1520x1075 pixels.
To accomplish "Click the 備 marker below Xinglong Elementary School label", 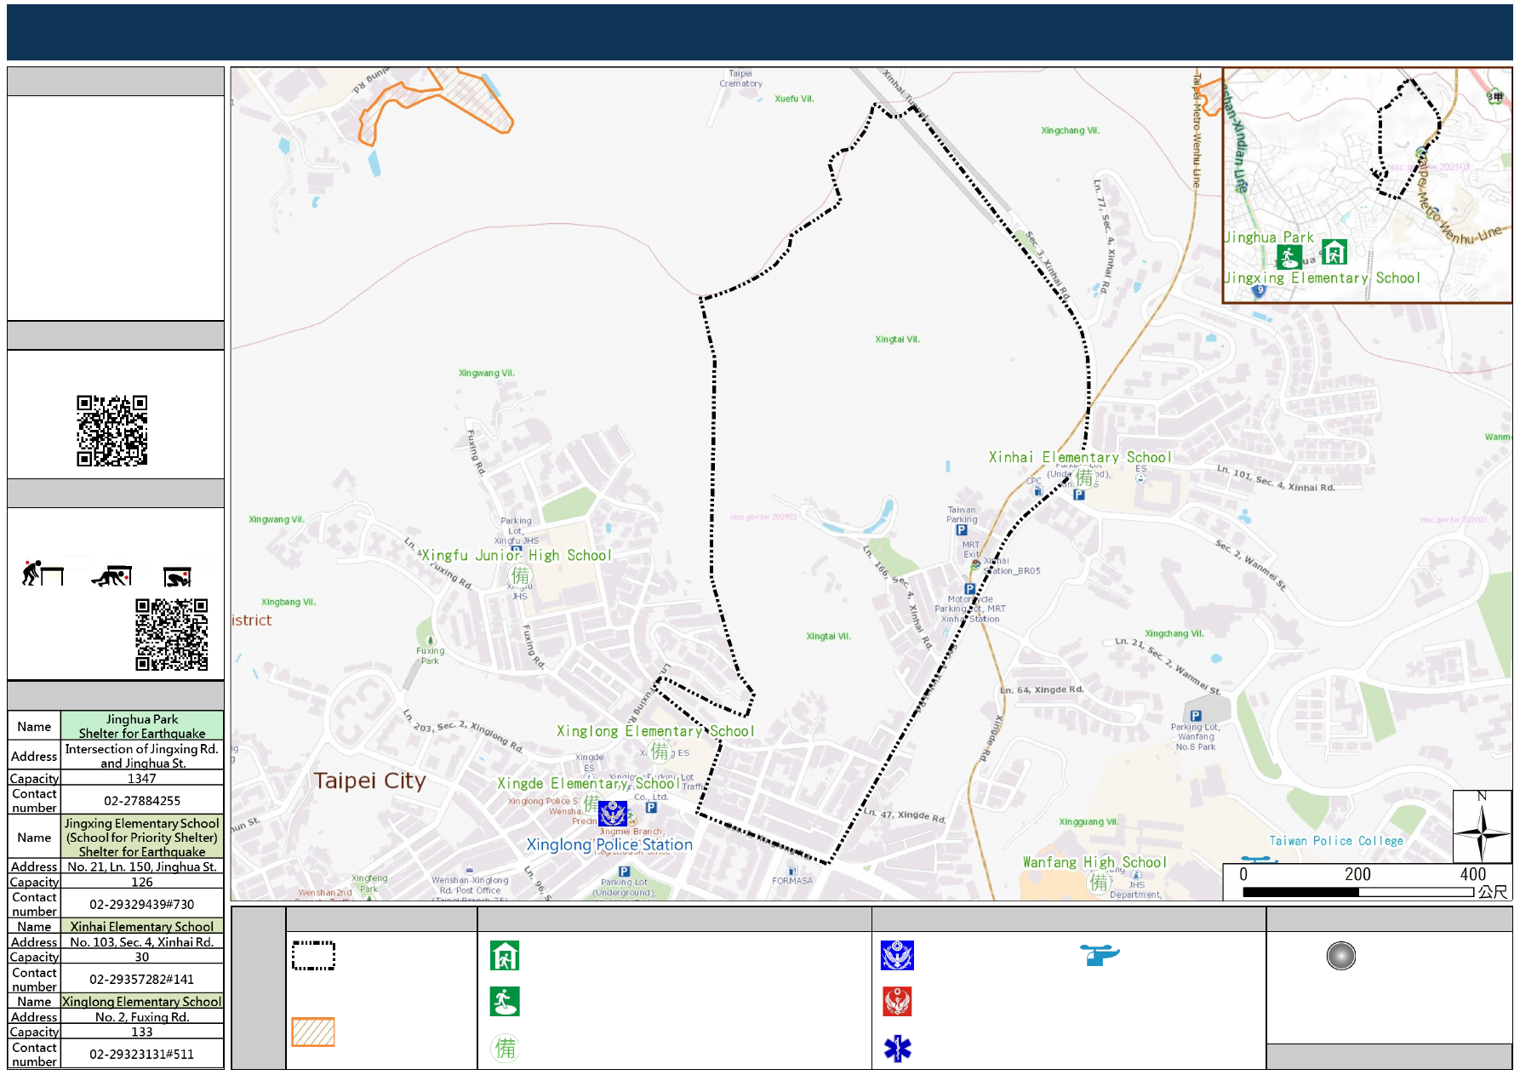I will (x=660, y=751).
